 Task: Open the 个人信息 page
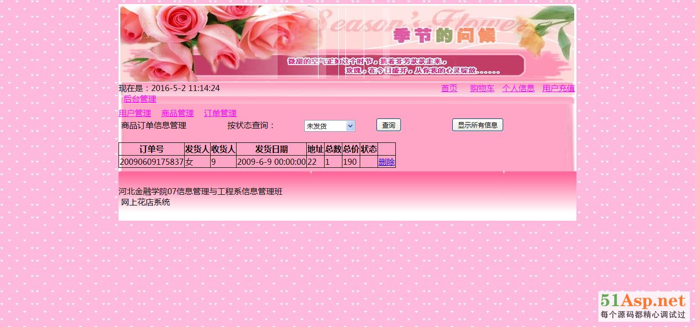point(518,88)
